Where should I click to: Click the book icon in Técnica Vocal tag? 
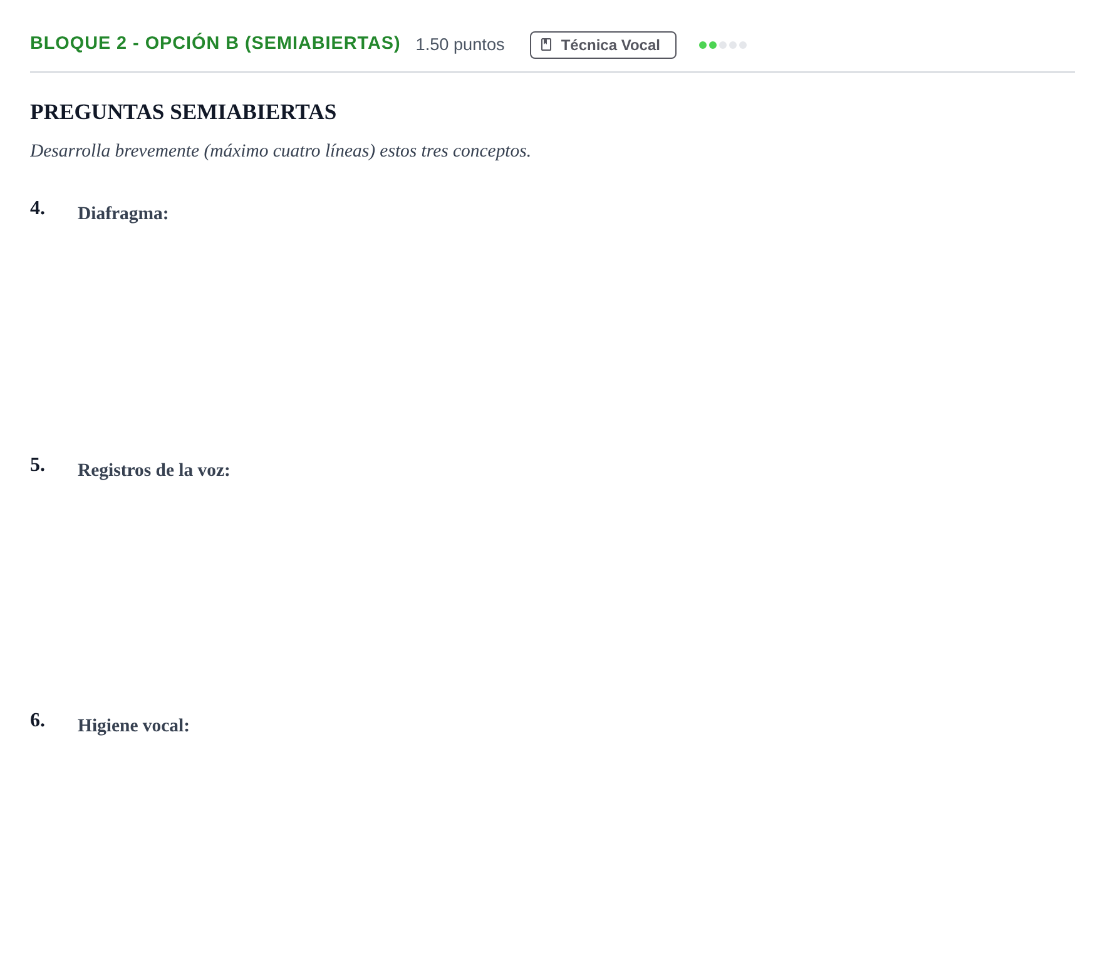tap(546, 45)
